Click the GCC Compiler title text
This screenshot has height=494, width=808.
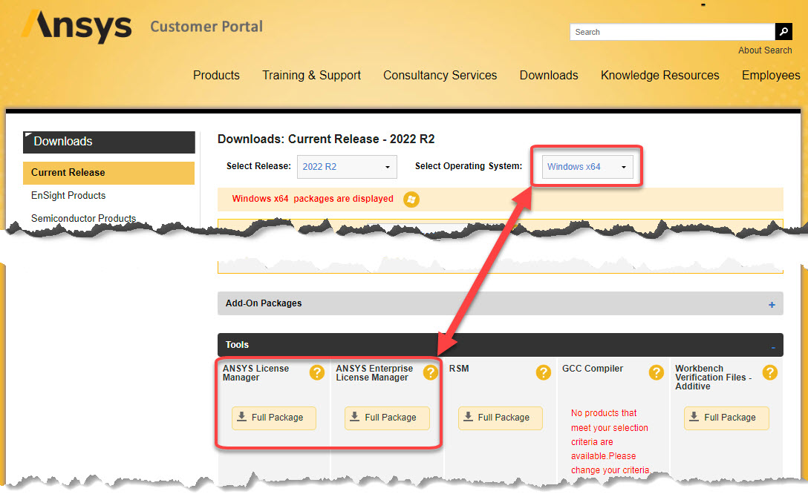coord(593,369)
